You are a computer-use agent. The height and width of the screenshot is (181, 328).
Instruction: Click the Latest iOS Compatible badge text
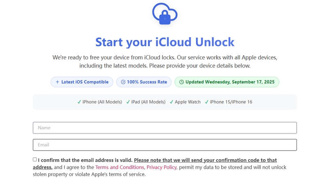pos(85,82)
